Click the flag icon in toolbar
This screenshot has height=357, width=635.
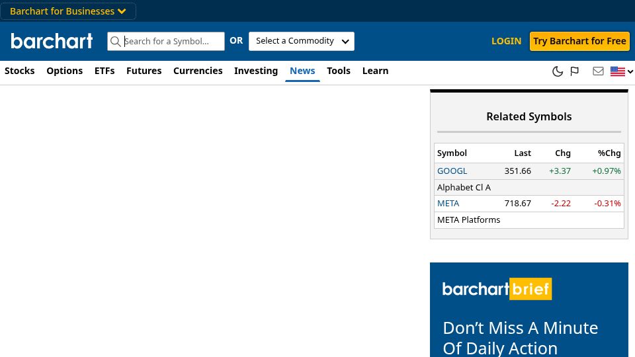(x=574, y=71)
